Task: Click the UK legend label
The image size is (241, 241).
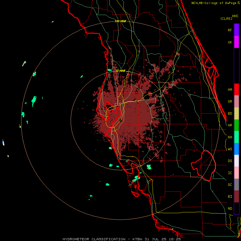Action: pos(230,42)
